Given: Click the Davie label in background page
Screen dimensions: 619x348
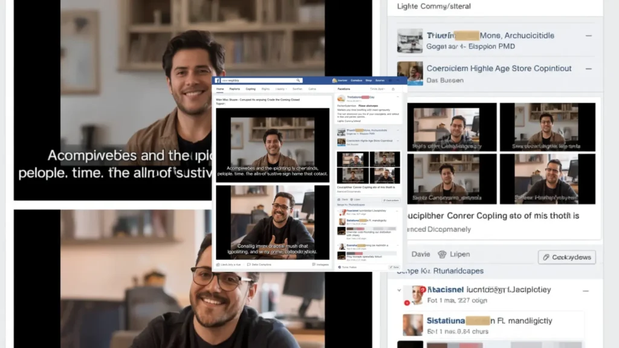Looking at the screenshot, I should pos(421,254).
